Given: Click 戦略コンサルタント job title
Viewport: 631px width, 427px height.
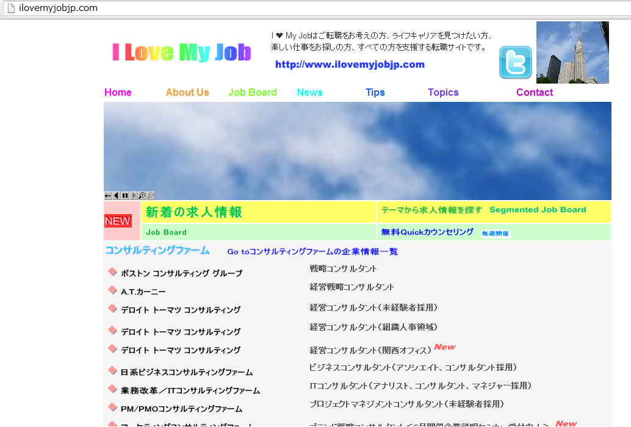Looking at the screenshot, I should point(344,268).
